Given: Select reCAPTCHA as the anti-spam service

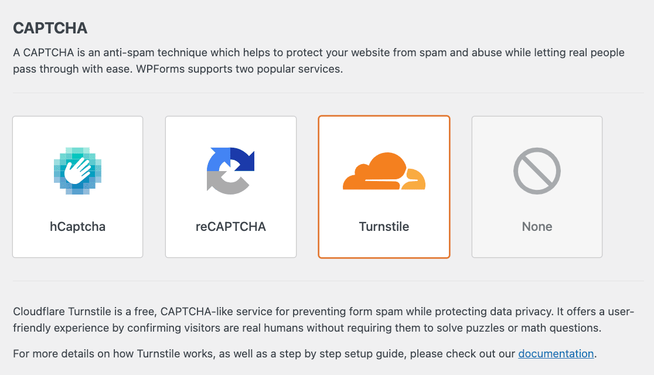Looking at the screenshot, I should [230, 186].
